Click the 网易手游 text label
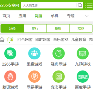The image size is (93, 93). [x=34, y=87]
